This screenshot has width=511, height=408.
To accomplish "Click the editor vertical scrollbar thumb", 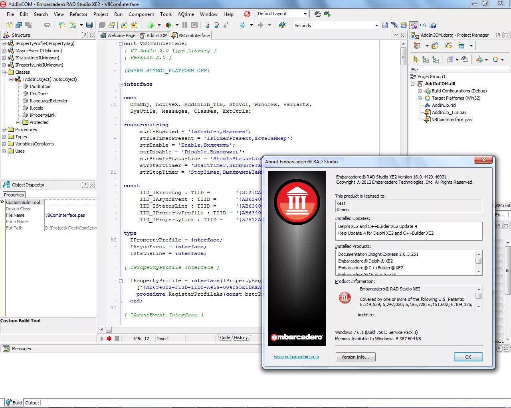I will click(x=403, y=56).
